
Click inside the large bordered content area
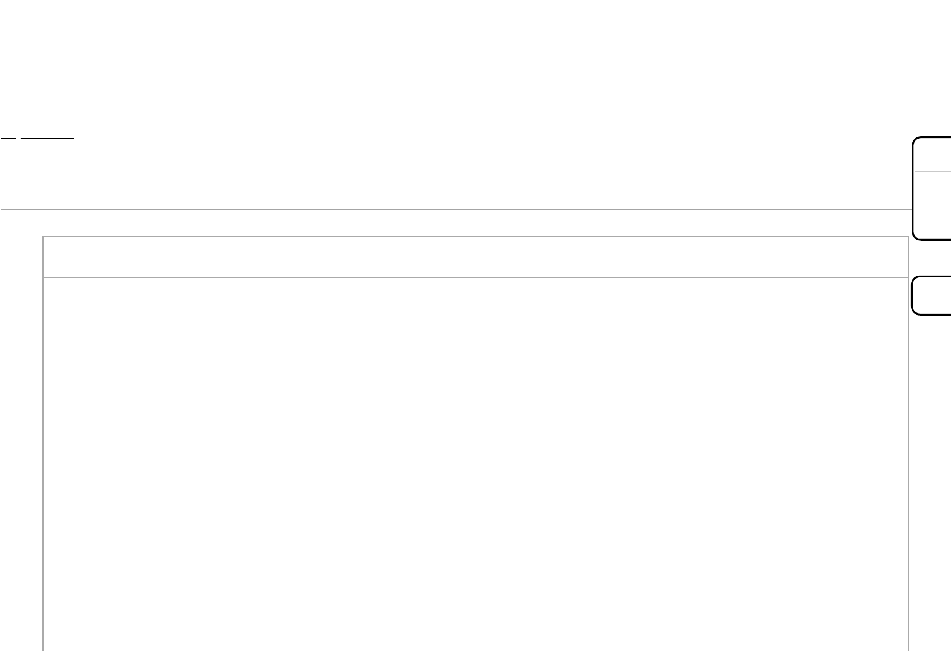click(476, 464)
